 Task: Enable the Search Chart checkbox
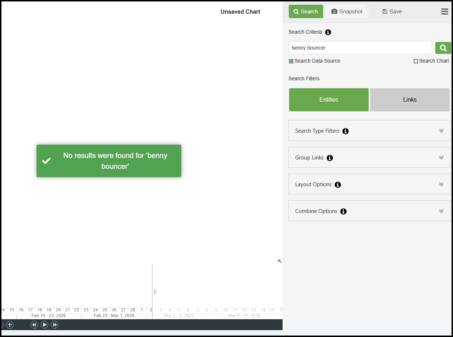(x=416, y=61)
